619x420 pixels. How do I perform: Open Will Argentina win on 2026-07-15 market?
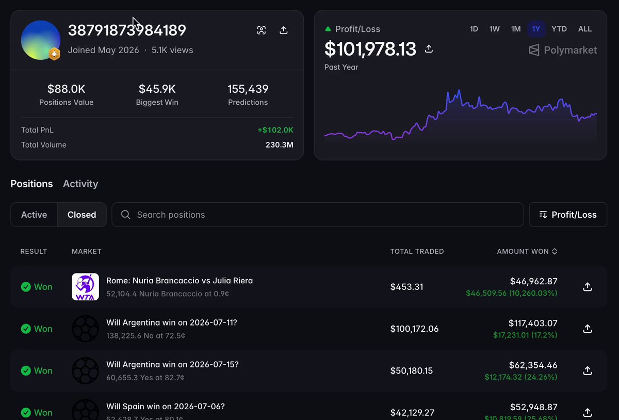click(x=172, y=364)
